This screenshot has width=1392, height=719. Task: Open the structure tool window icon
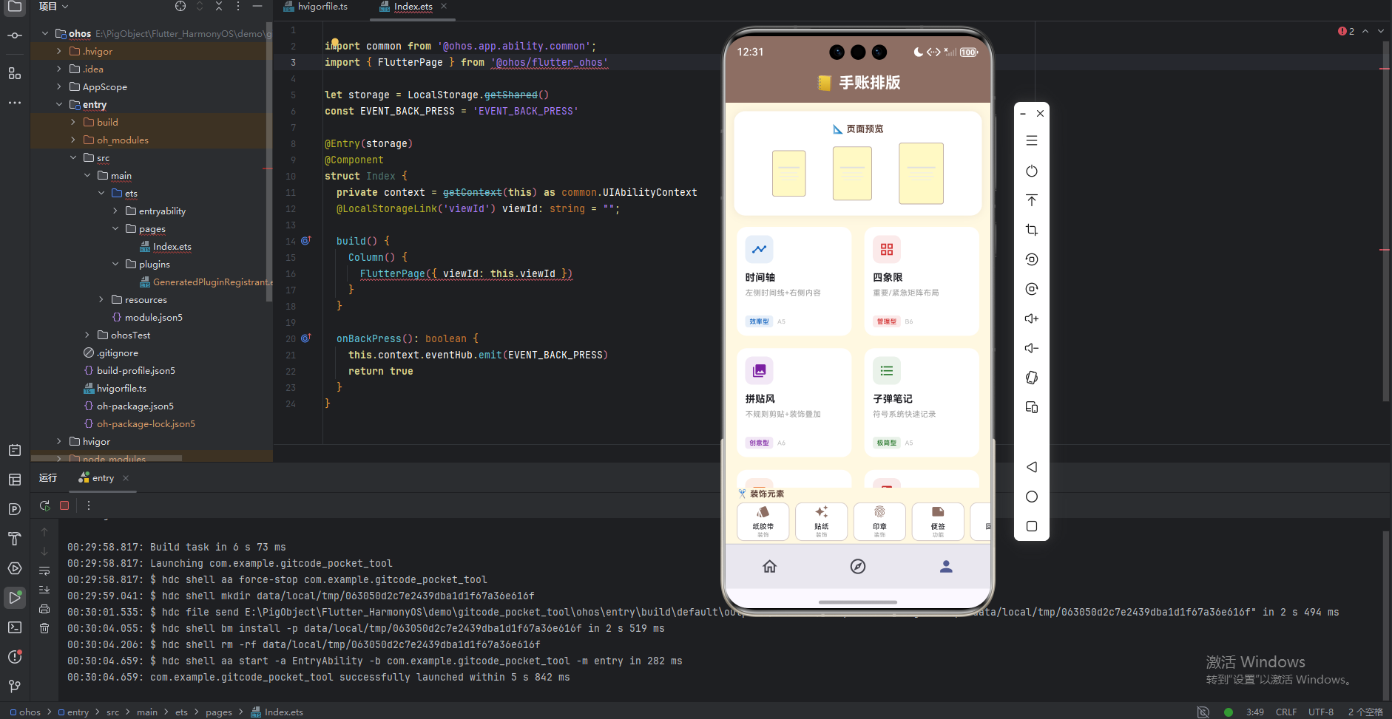point(15,73)
